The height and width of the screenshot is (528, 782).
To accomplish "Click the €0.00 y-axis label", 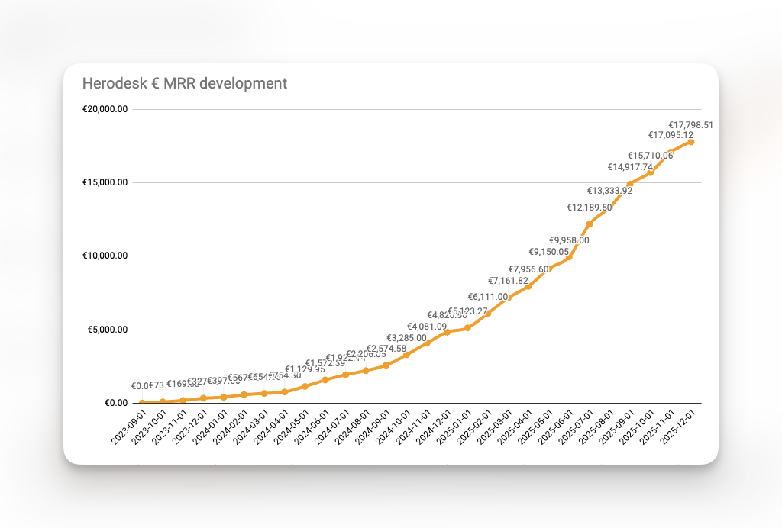I will 116,403.
